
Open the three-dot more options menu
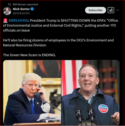click(x=118, y=10)
